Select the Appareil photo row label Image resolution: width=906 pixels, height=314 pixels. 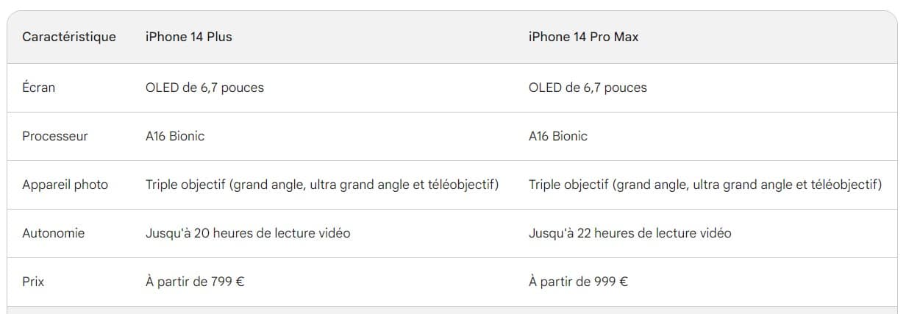pyautogui.click(x=65, y=185)
